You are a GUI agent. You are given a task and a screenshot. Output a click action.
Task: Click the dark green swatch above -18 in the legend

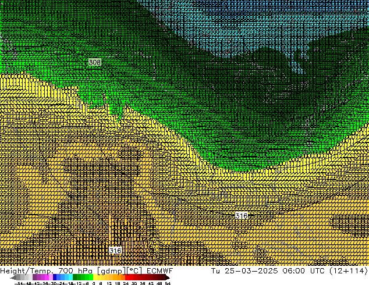[75, 277]
